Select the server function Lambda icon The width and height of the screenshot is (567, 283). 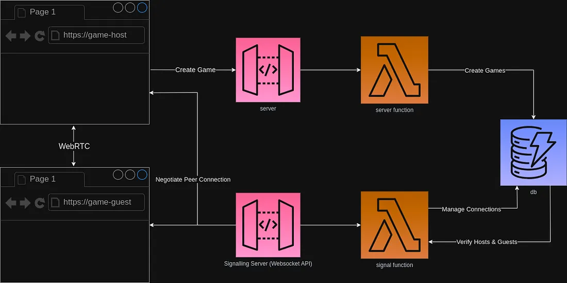point(394,69)
